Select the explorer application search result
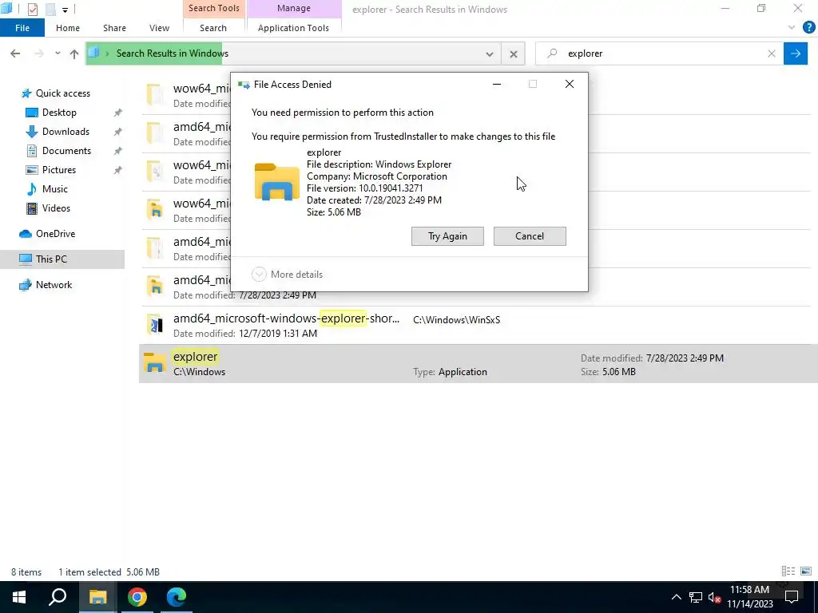 click(478, 363)
